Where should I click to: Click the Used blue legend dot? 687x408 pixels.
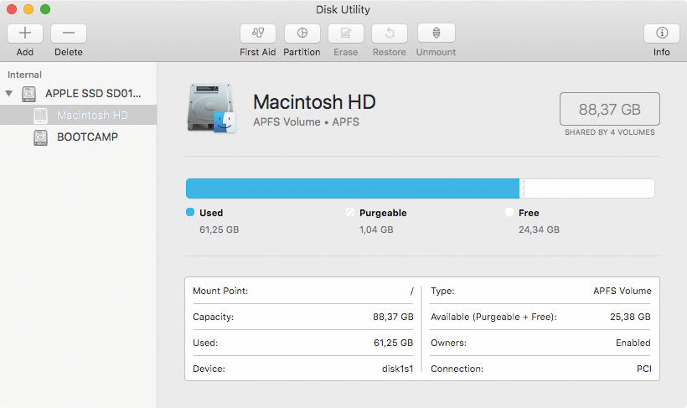coord(190,212)
